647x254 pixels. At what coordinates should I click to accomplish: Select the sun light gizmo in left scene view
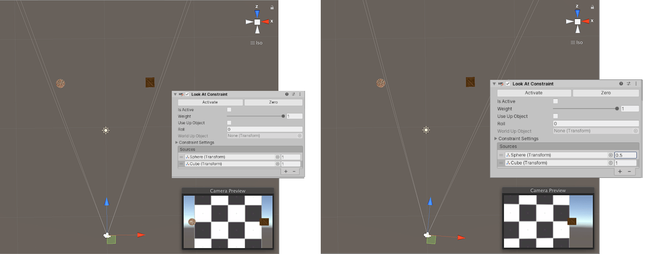(106, 131)
